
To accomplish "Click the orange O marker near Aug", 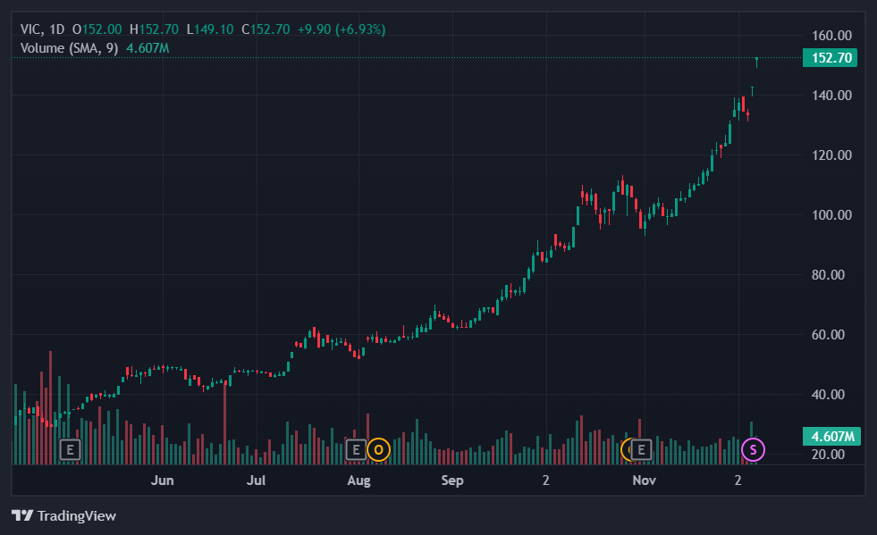I will point(378,449).
